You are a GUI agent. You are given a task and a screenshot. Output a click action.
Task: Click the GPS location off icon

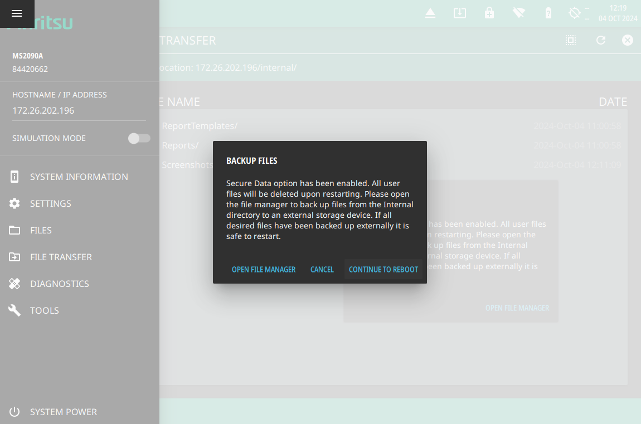pyautogui.click(x=575, y=13)
